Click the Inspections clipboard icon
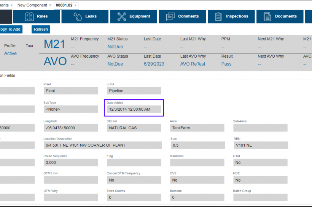Viewport: 312px width, 207px height. point(218,17)
